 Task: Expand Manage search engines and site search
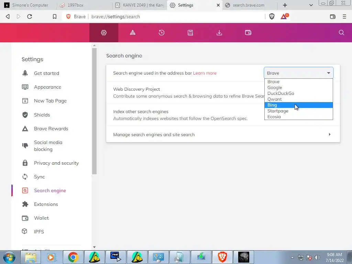[223, 134]
